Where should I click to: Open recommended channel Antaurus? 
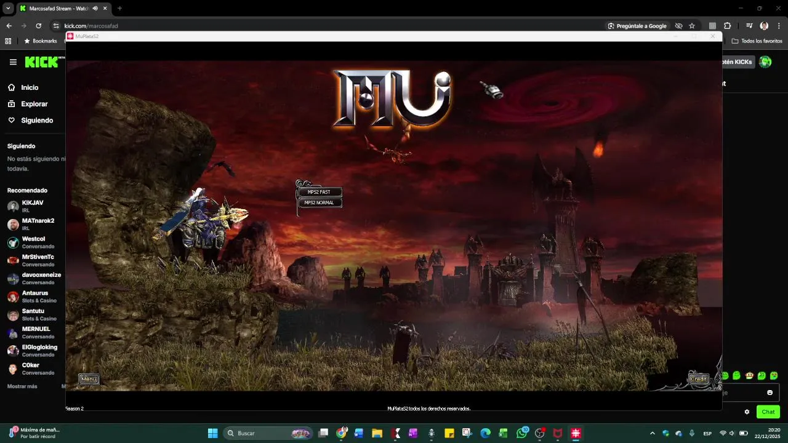(34, 297)
